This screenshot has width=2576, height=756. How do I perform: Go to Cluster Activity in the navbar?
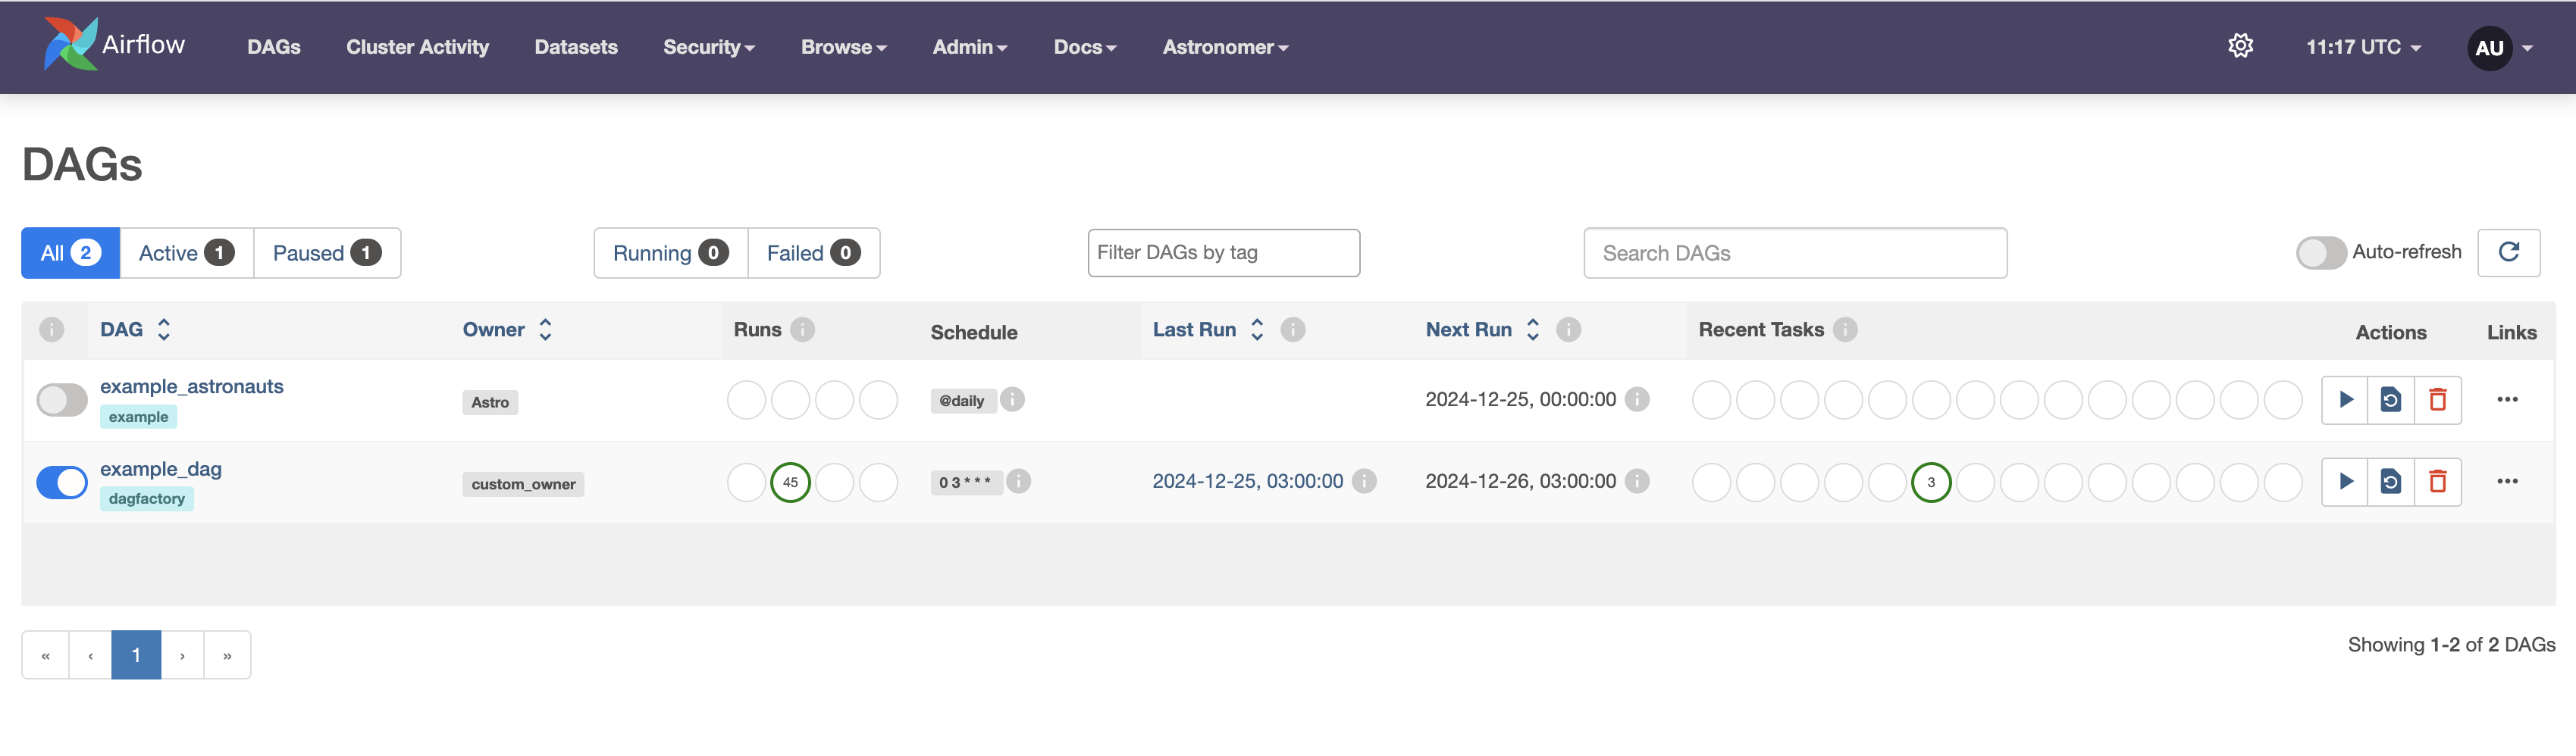coord(417,47)
